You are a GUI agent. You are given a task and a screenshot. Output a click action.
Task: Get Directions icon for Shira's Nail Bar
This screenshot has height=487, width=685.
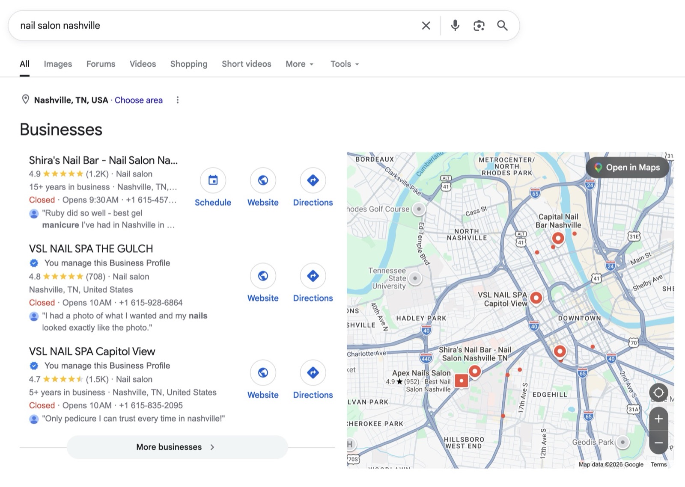click(313, 180)
